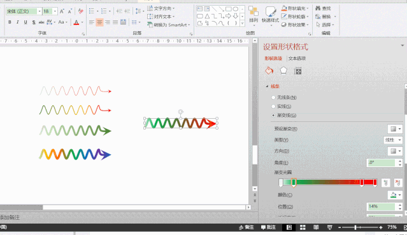Select 无线条(N) no line option
This screenshot has width=407, height=235.
(284, 98)
